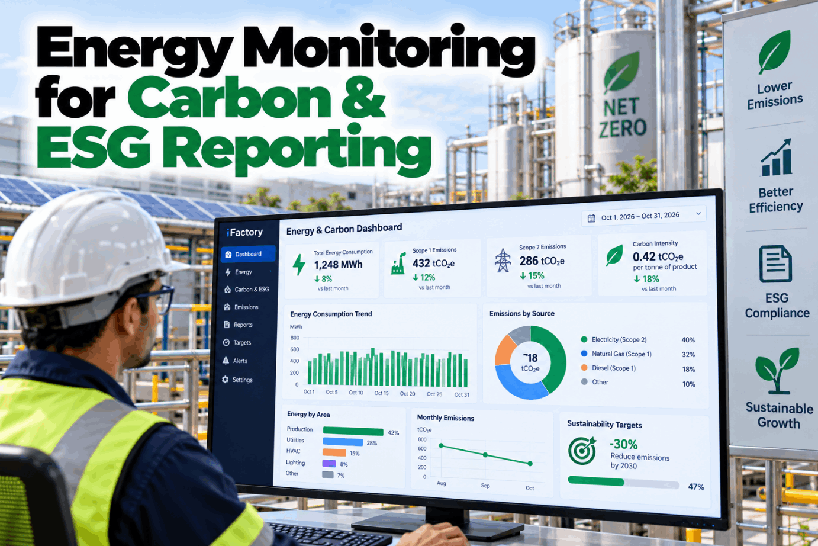The image size is (818, 546).
Task: Click the power tower Scope 2 icon
Action: click(503, 260)
